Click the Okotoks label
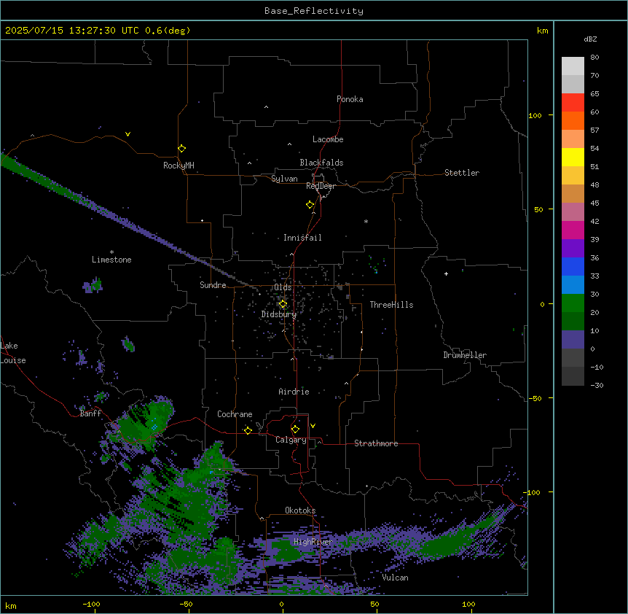 [x=300, y=510]
